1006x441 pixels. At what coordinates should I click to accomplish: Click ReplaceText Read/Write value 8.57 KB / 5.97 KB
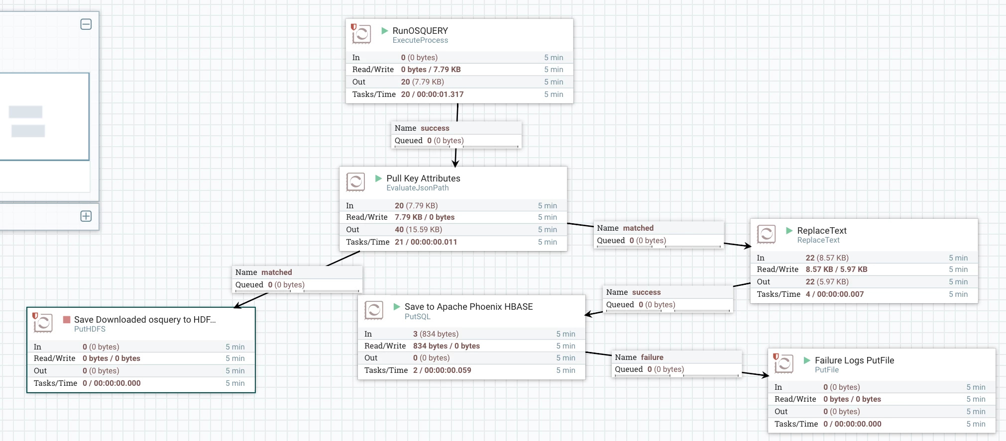point(837,269)
